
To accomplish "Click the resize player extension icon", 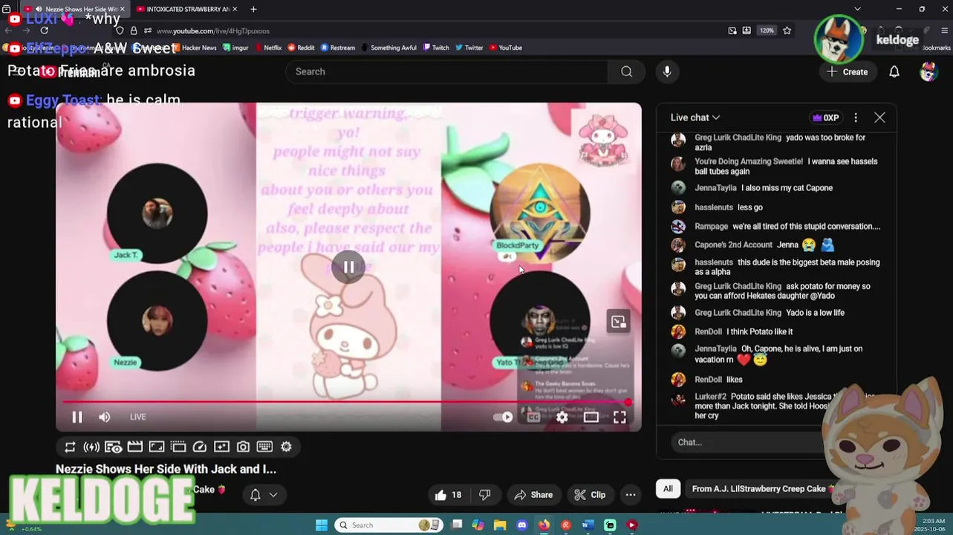I will [157, 447].
